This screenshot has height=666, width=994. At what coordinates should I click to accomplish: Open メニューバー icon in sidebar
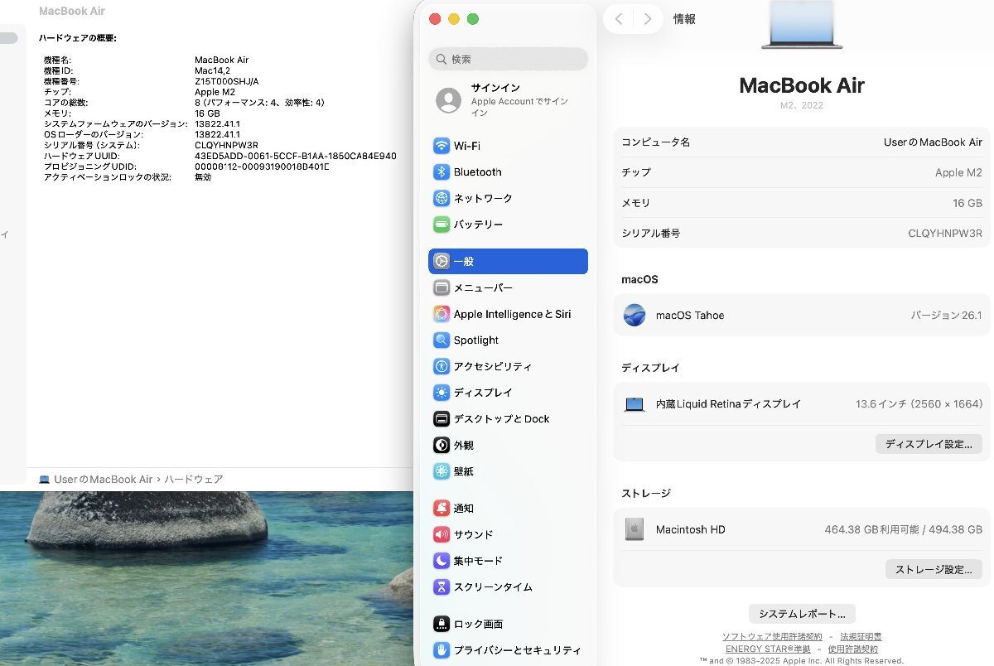[442, 288]
